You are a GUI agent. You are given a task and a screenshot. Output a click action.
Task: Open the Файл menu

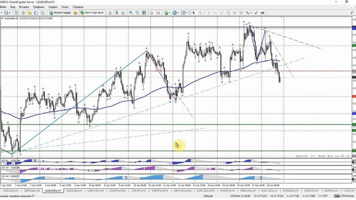pos(3,7)
